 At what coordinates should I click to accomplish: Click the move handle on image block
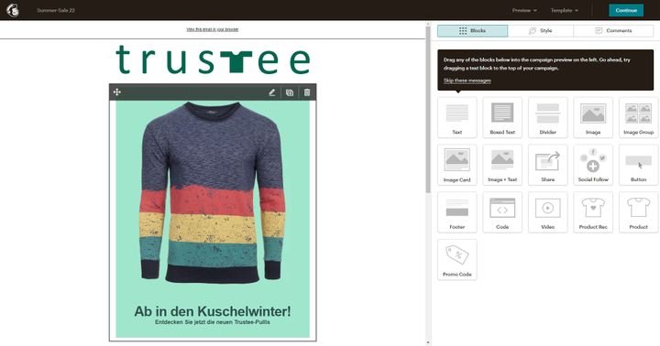pos(117,92)
